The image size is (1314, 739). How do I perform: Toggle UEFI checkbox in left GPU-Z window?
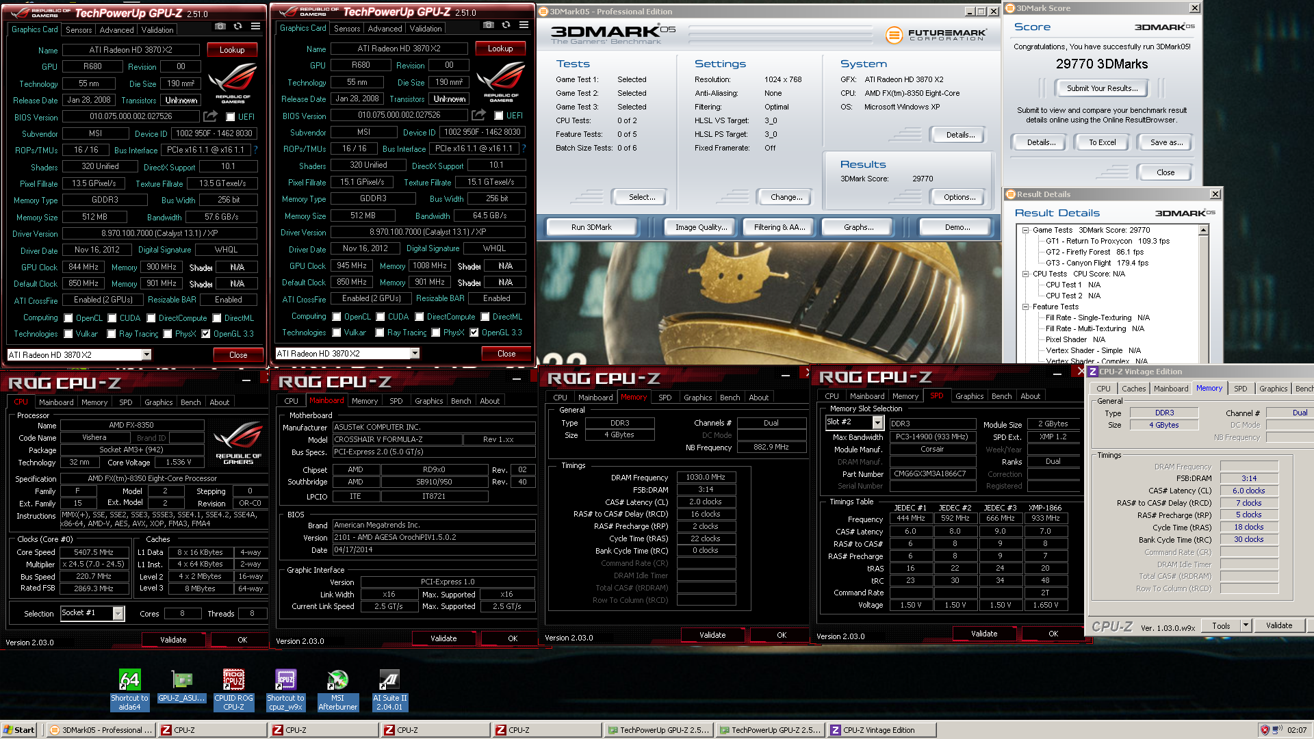point(231,117)
